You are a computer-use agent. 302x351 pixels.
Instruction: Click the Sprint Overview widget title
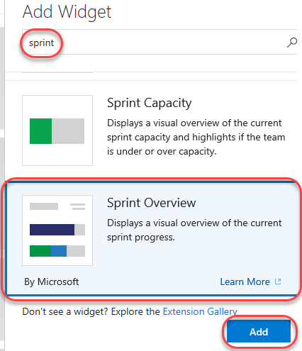[x=151, y=203]
